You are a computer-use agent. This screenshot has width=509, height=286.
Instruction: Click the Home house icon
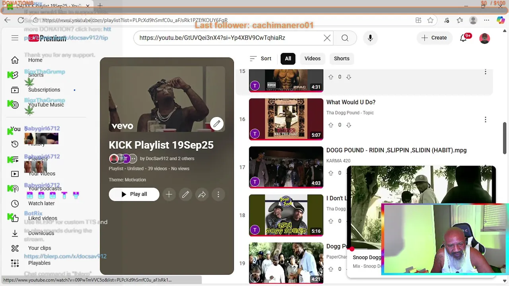[15, 60]
